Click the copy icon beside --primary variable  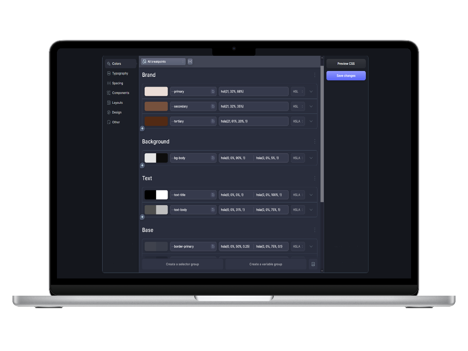(213, 92)
